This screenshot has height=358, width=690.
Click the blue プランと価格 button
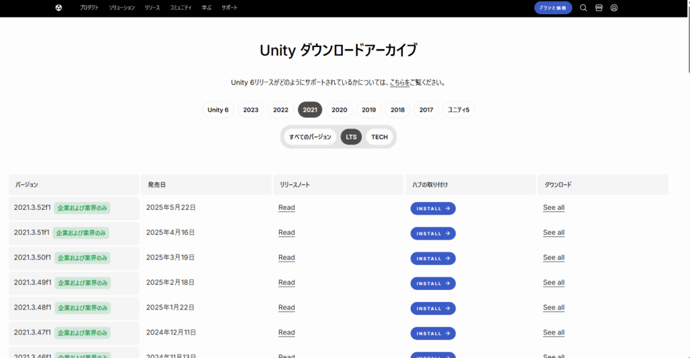click(553, 7)
